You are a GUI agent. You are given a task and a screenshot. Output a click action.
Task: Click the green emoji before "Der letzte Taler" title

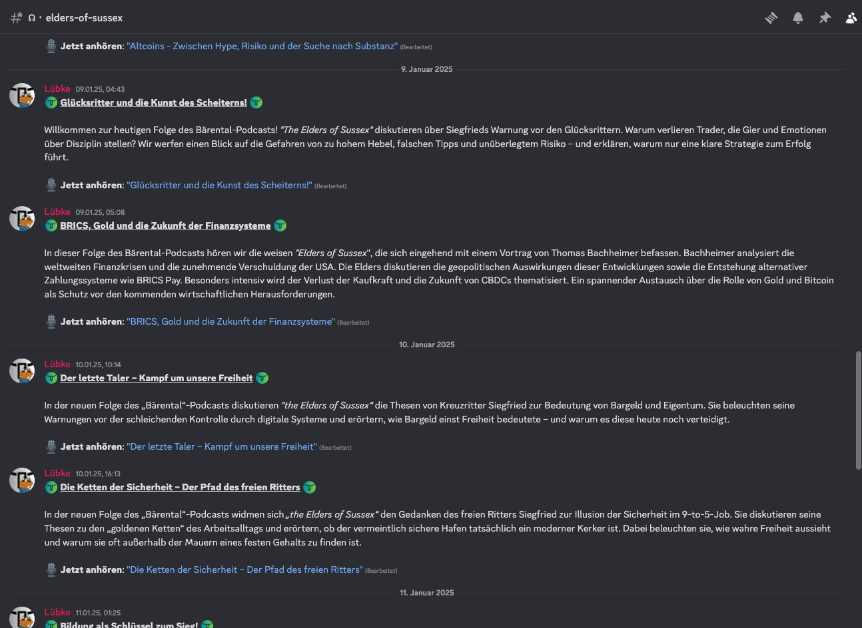point(51,378)
